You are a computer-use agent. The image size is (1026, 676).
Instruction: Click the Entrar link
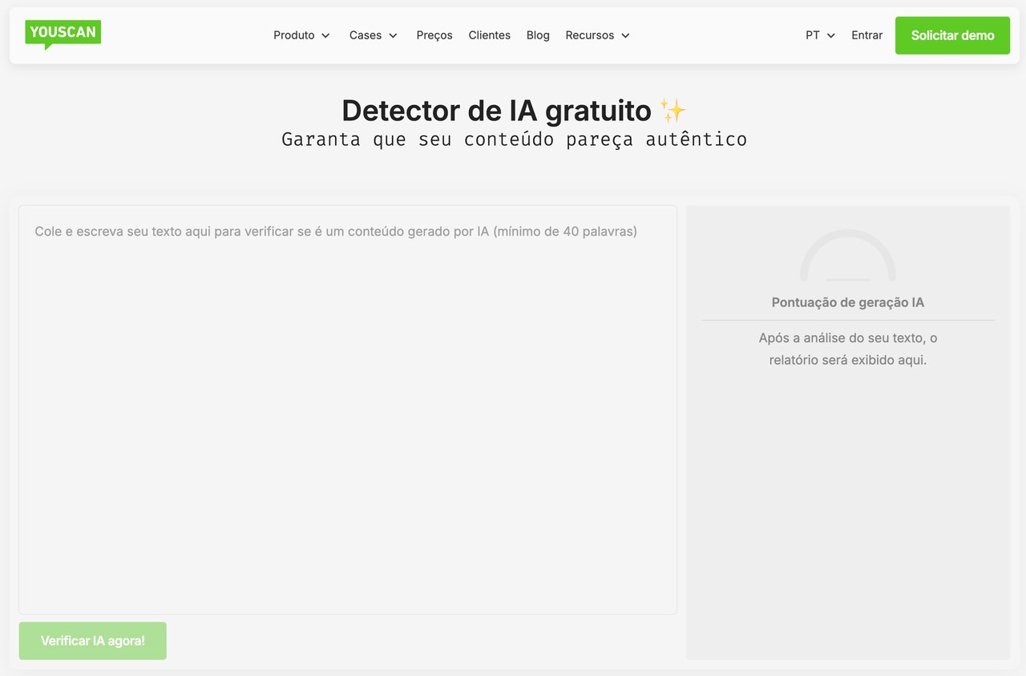point(866,35)
